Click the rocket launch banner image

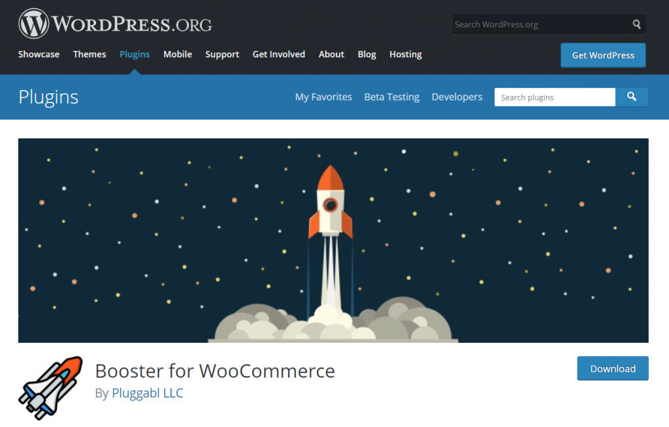pyautogui.click(x=333, y=240)
